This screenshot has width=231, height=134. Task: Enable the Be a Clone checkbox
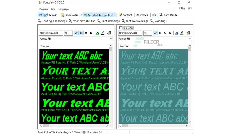[x=121, y=28]
